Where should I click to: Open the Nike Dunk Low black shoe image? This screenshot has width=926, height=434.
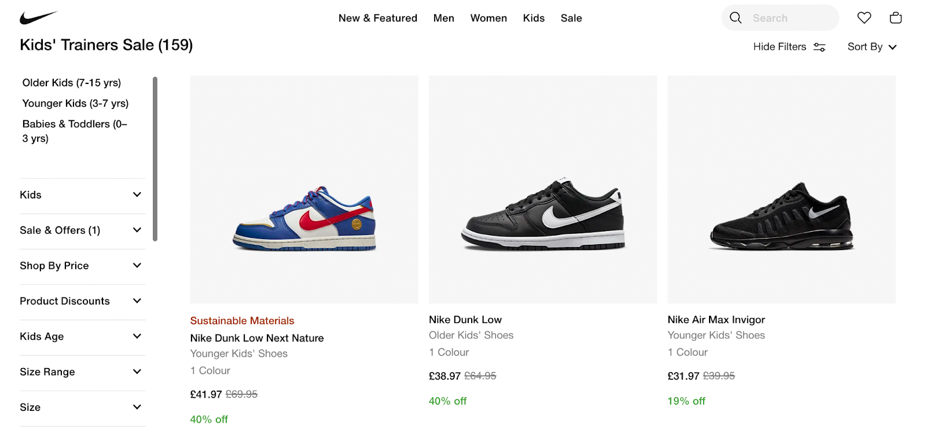(542, 189)
